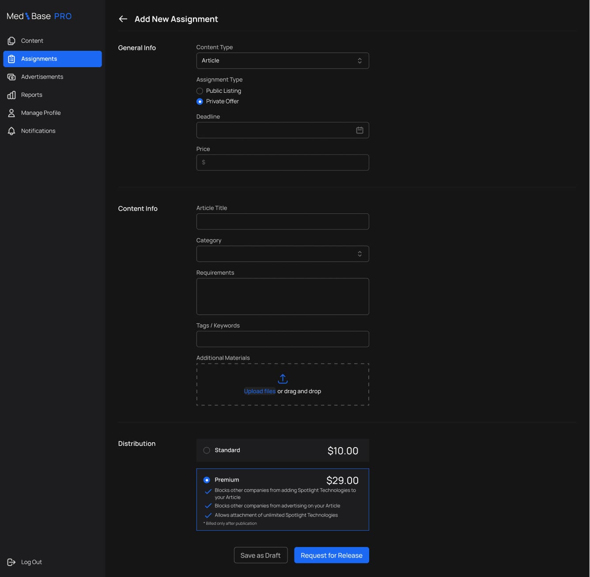Click the back arrow next to Add New Assignment

123,19
